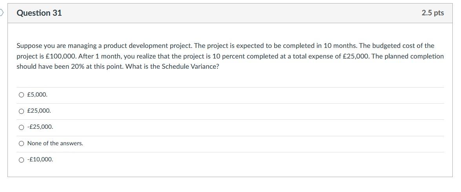The width and height of the screenshot is (461, 192).
Task: Pick the -£25,000 radio button
Action: [21, 127]
